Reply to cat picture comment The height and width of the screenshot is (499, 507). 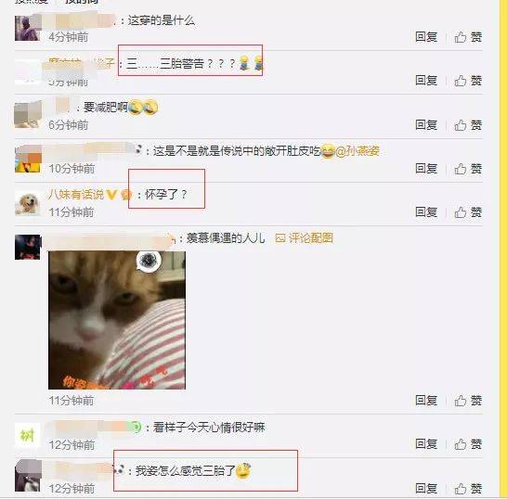pyautogui.click(x=426, y=401)
